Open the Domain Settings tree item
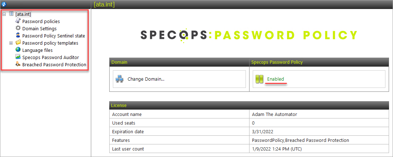The height and width of the screenshot is (157, 393). [39, 28]
